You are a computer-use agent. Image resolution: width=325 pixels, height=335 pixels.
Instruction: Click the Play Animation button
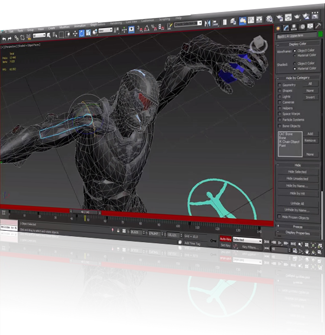pyautogui.click(x=279, y=243)
